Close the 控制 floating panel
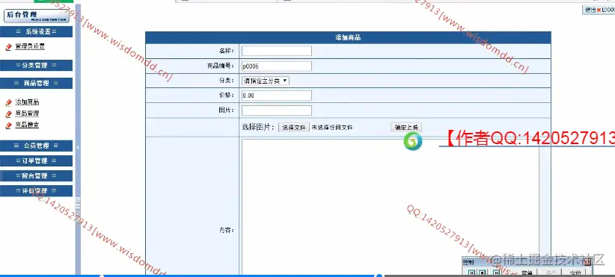 [587, 262]
